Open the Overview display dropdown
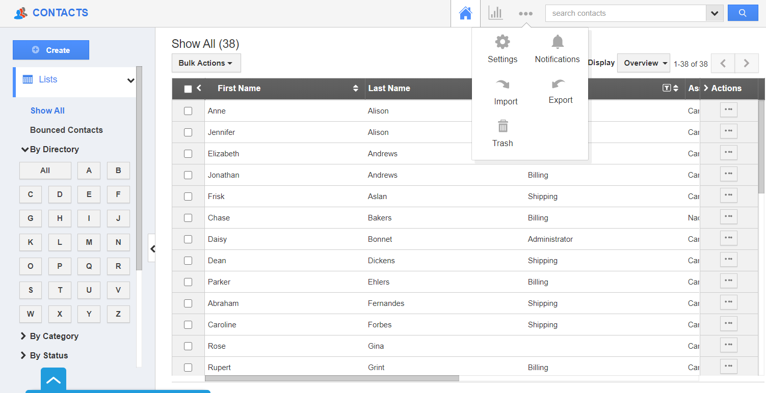This screenshot has width=766, height=393. [x=643, y=63]
